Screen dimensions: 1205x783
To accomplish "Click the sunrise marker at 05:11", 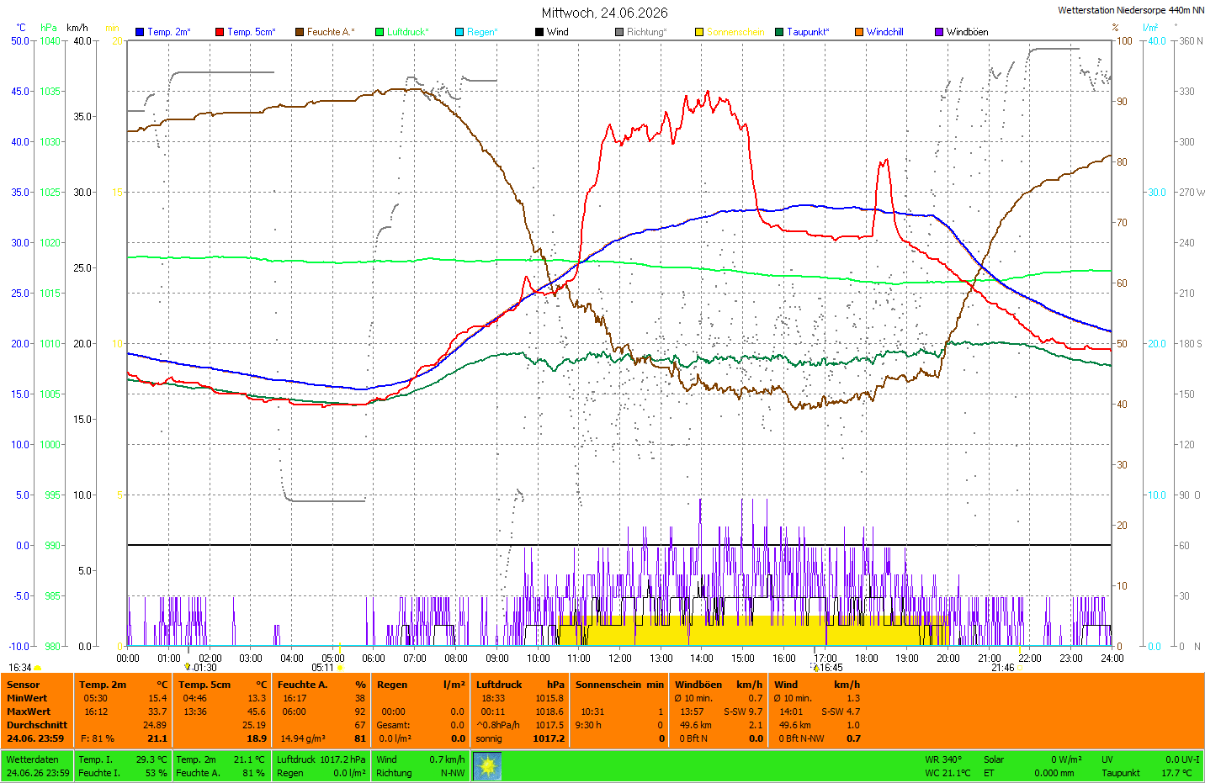I will [x=340, y=668].
